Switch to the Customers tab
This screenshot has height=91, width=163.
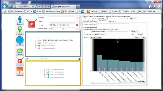coord(112,21)
